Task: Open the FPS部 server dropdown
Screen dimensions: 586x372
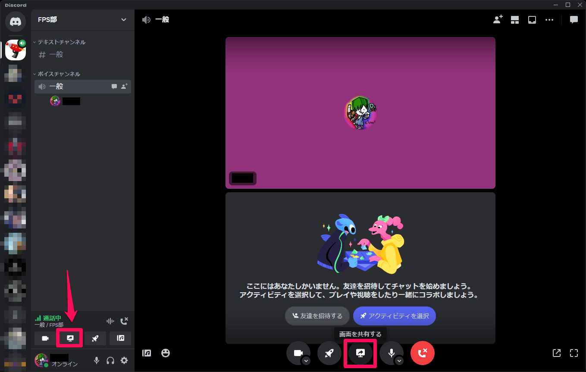Action: point(124,20)
